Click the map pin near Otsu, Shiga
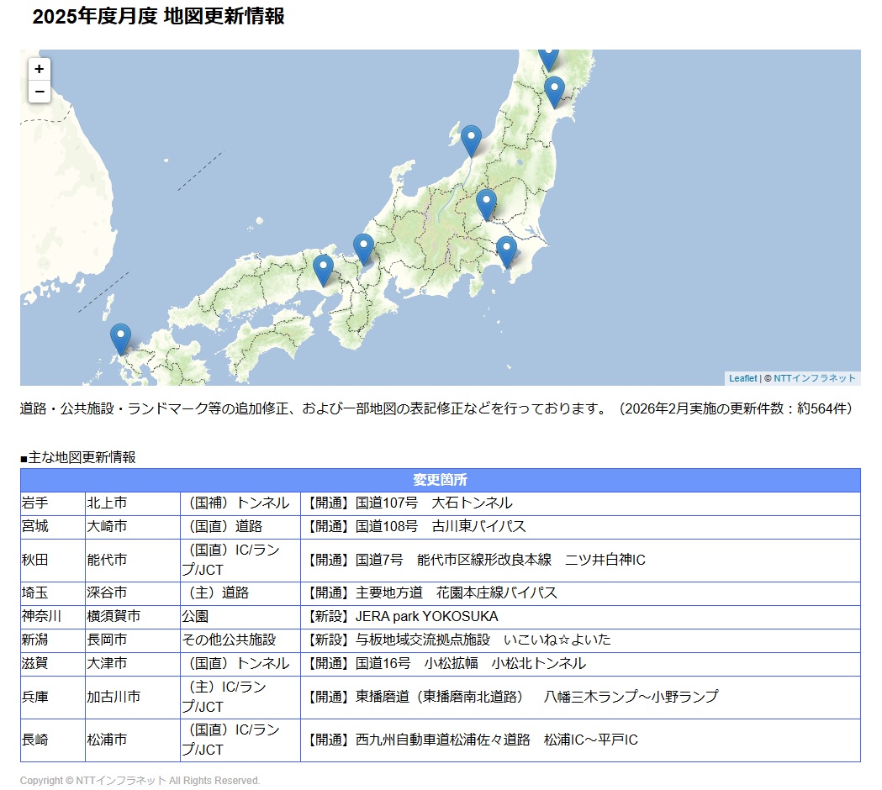 tap(363, 248)
